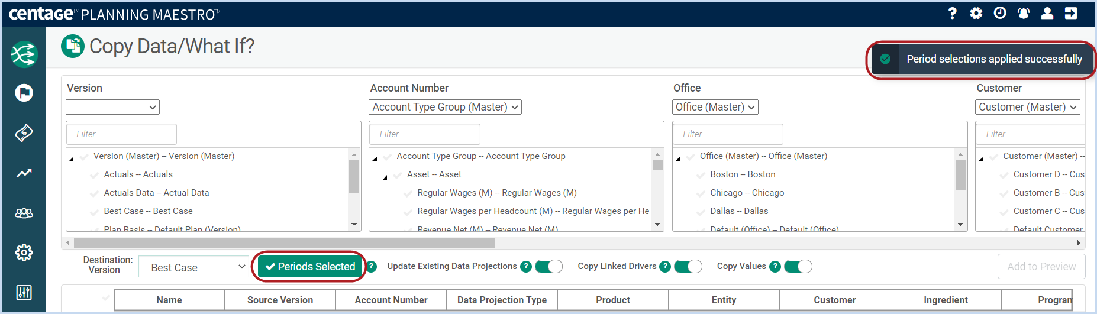The width and height of the screenshot is (1097, 314).
Task: Check the Actuals -- Actuals version
Action: [x=94, y=175]
